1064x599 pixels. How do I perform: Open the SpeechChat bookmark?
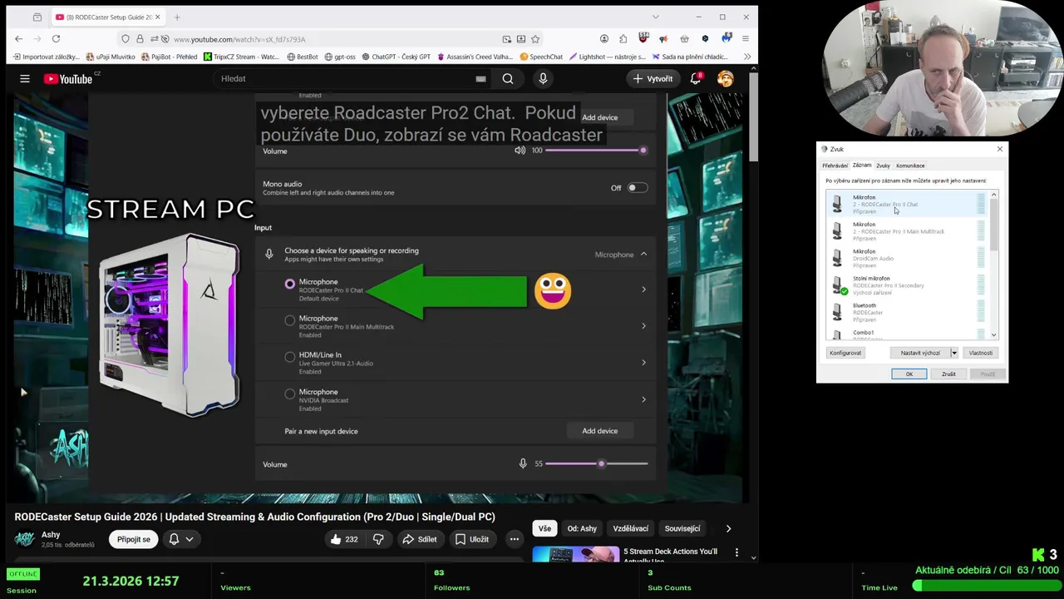[541, 57]
